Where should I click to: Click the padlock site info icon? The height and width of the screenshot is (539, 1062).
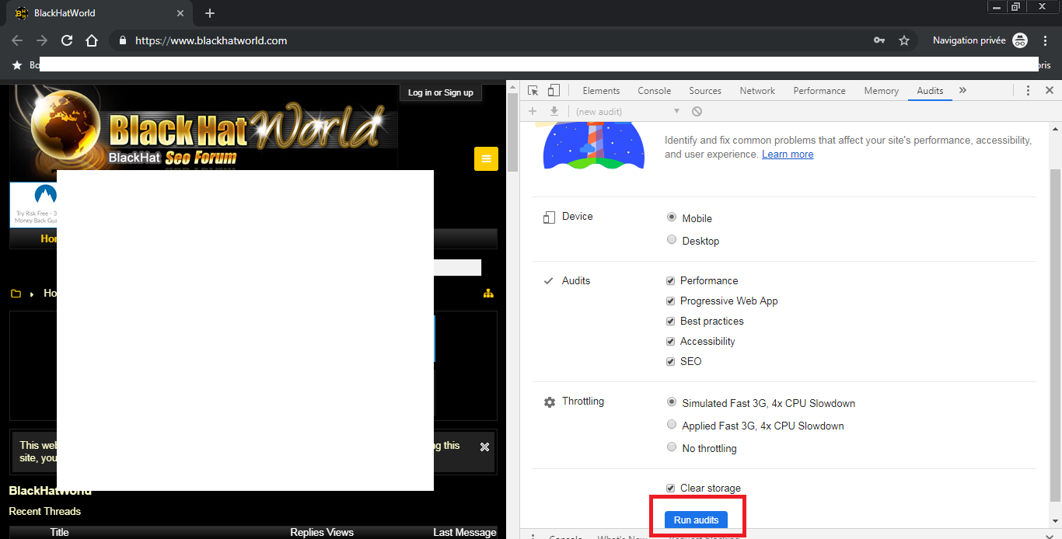(123, 40)
